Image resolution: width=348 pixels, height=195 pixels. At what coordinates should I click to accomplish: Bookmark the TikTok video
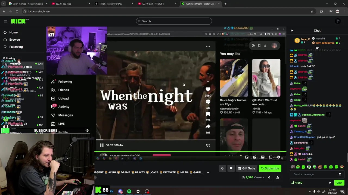click(208, 114)
